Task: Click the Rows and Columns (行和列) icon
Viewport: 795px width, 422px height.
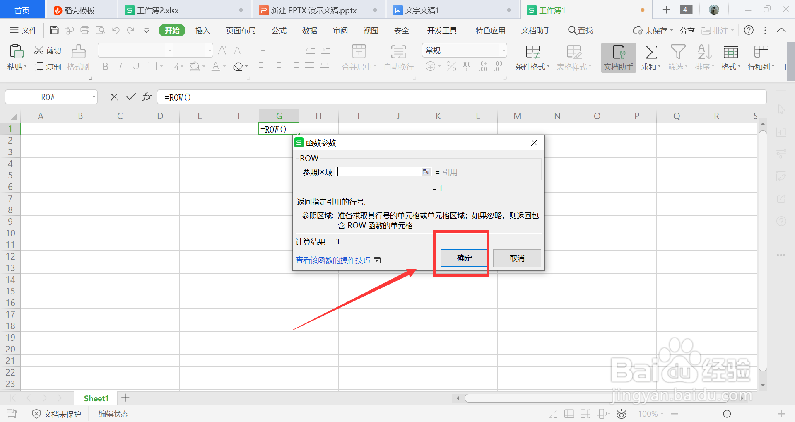Action: click(761, 52)
